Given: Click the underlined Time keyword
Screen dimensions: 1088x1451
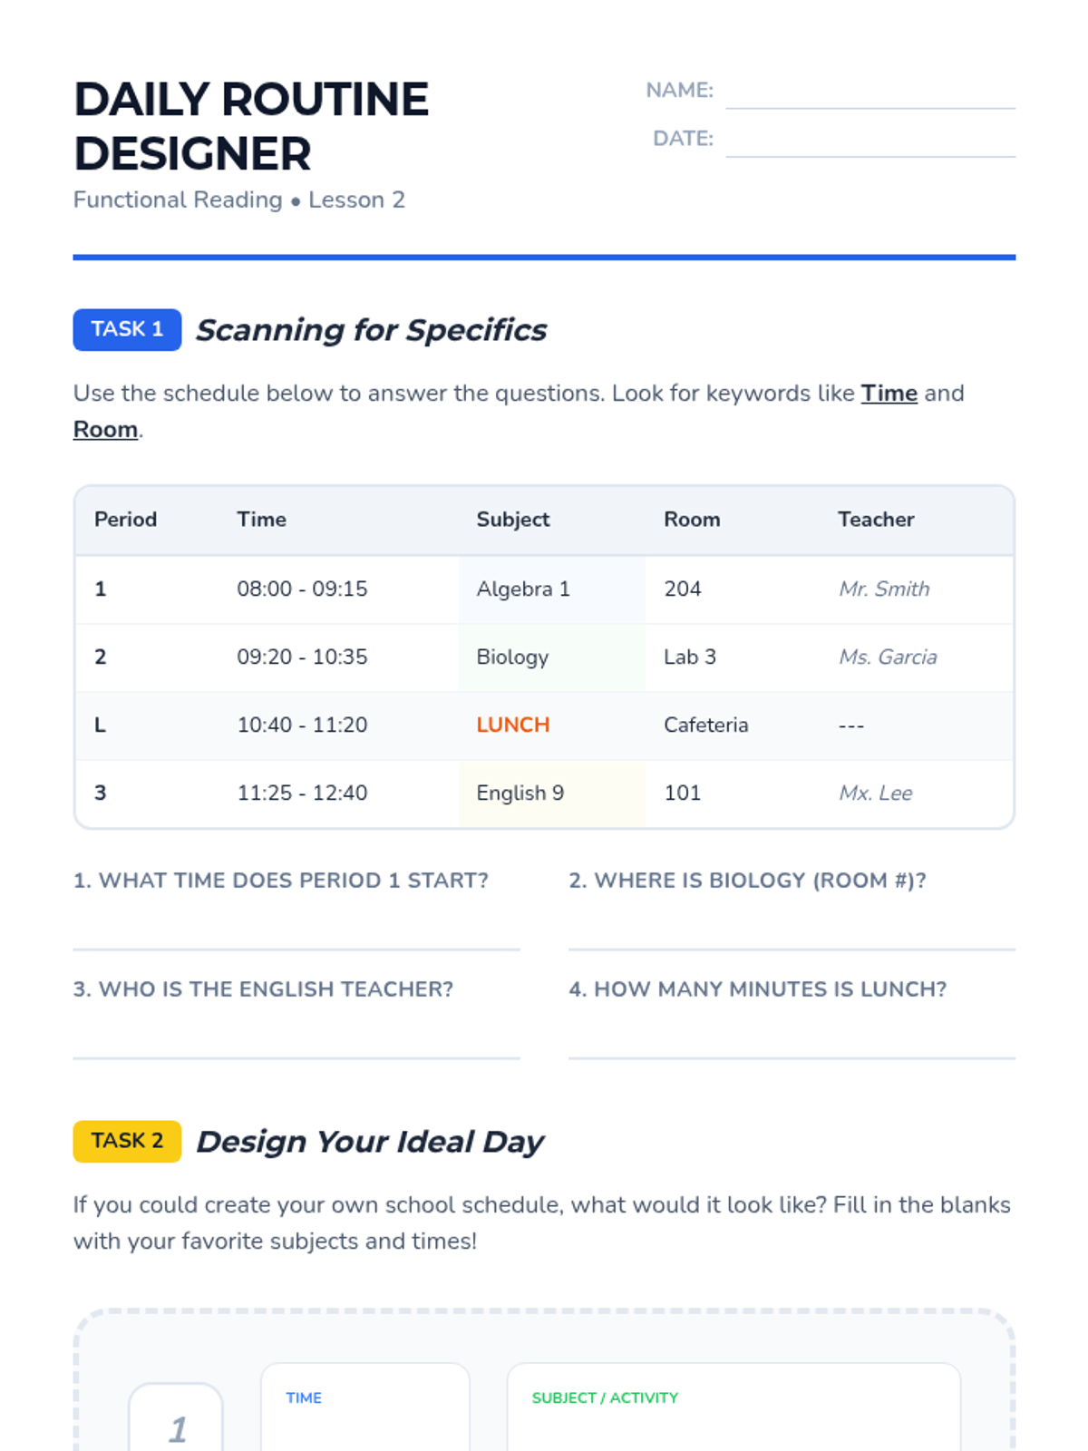Looking at the screenshot, I should [889, 394].
